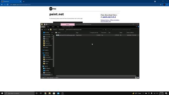Switch to the Home ribbon tab
Image resolution: width=169 pixels, height=95 pixels.
coord(48,27)
